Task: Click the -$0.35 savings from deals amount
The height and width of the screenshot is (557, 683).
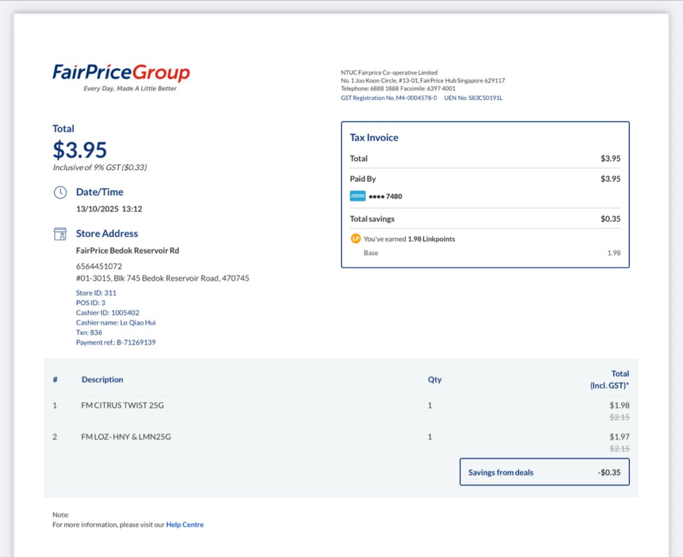Action: [x=609, y=472]
